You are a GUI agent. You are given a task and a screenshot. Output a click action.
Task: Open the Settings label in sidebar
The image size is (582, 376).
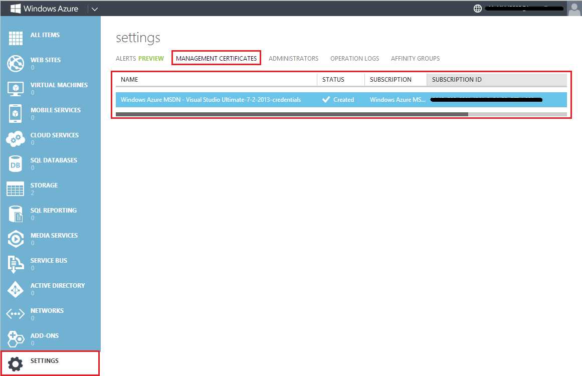pyautogui.click(x=45, y=360)
